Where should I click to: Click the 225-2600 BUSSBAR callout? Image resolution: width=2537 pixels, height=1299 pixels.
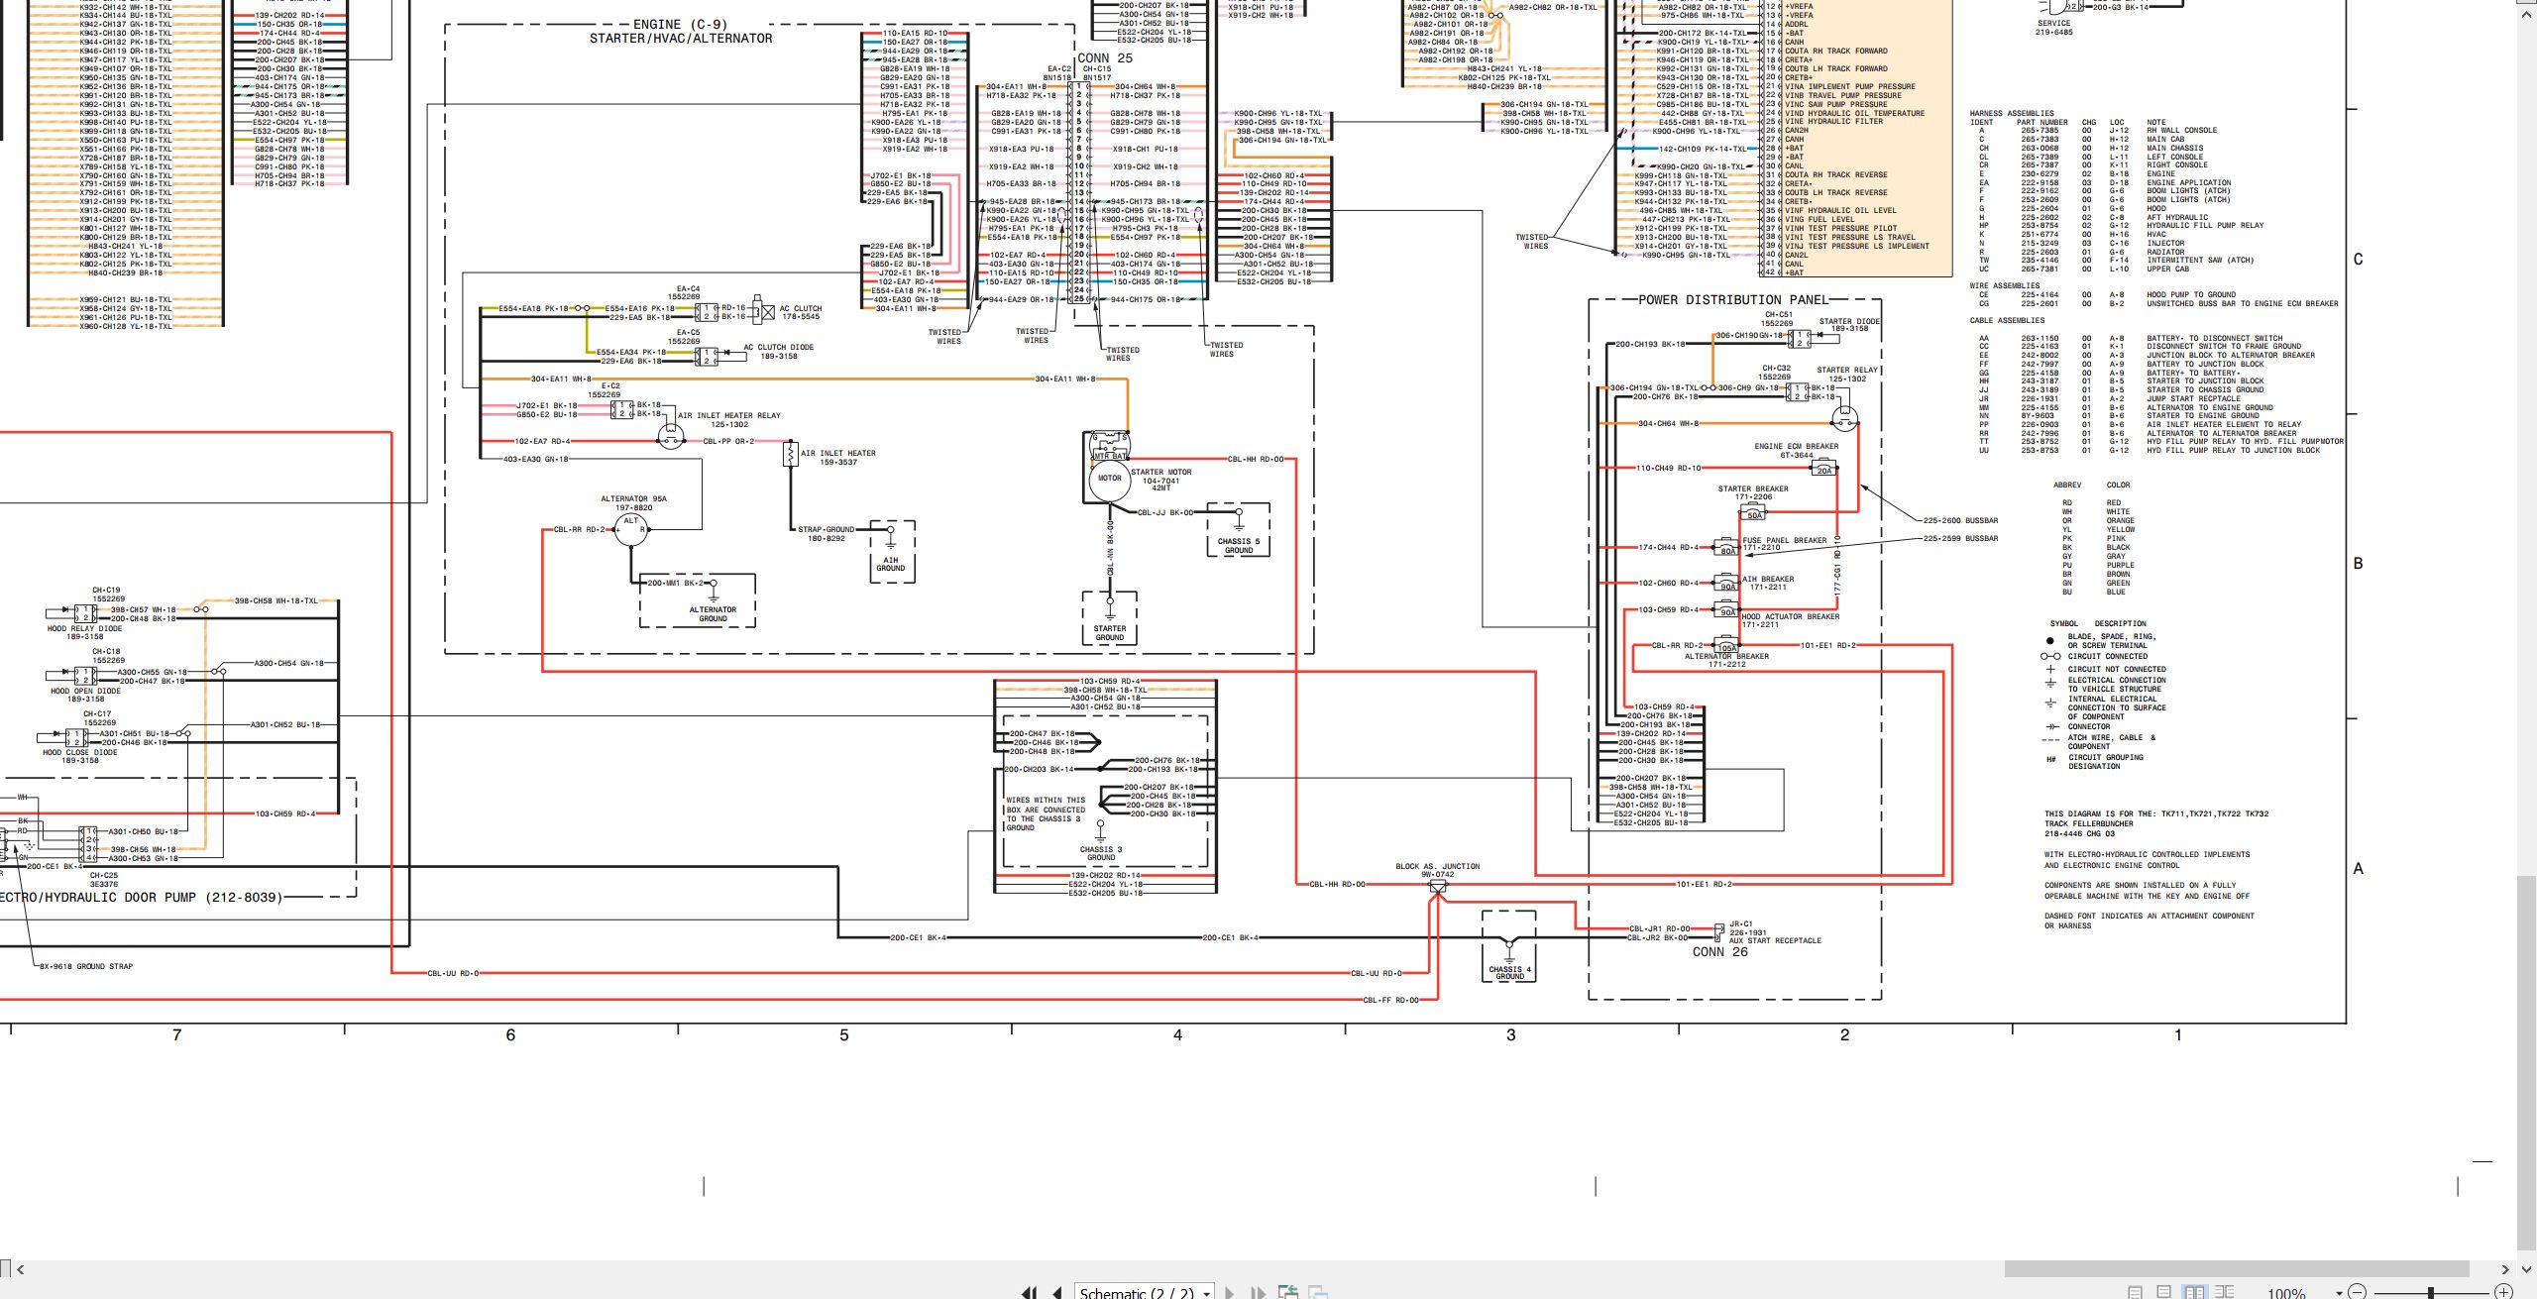point(1960,520)
